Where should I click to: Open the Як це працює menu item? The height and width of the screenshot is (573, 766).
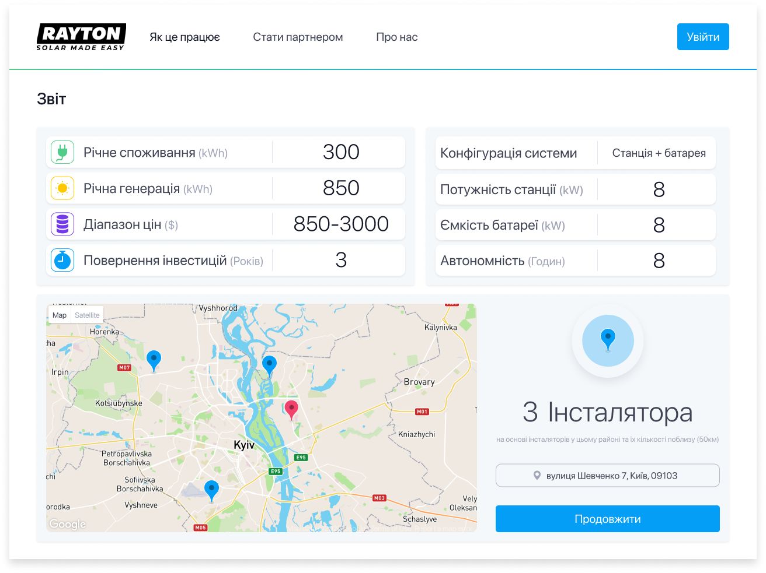184,37
